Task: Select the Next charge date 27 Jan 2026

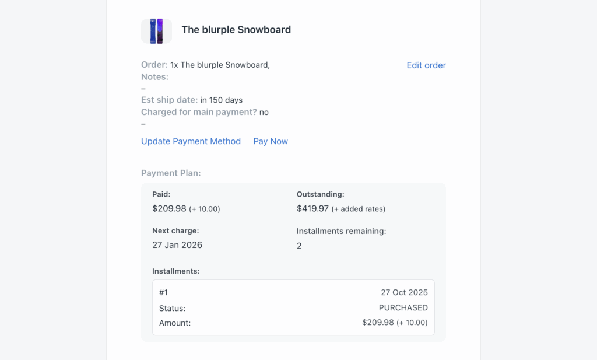Action: [x=177, y=245]
